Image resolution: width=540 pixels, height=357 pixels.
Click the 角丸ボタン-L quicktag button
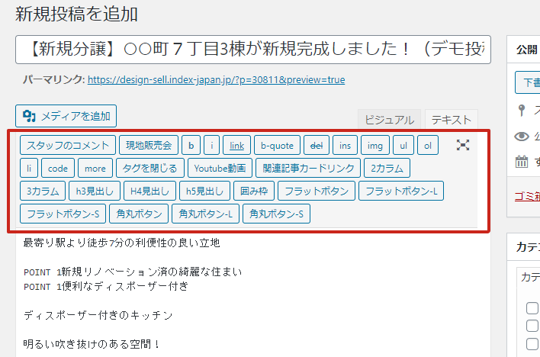[x=205, y=214]
